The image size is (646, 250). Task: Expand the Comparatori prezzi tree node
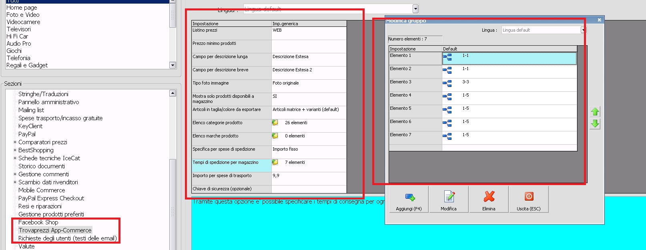click(x=15, y=142)
